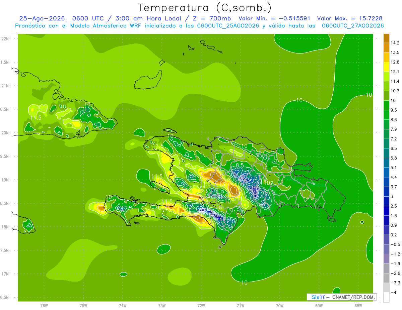Click the legend value '0.2'
The image size is (402, 310).
pos(394,235)
